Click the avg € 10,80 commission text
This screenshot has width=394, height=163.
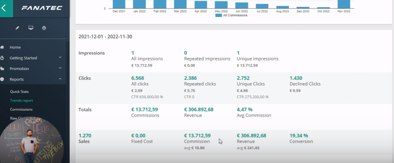click(194, 148)
